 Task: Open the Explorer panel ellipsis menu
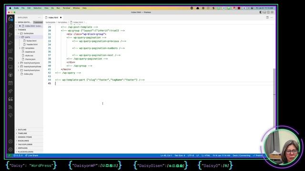click(39, 18)
